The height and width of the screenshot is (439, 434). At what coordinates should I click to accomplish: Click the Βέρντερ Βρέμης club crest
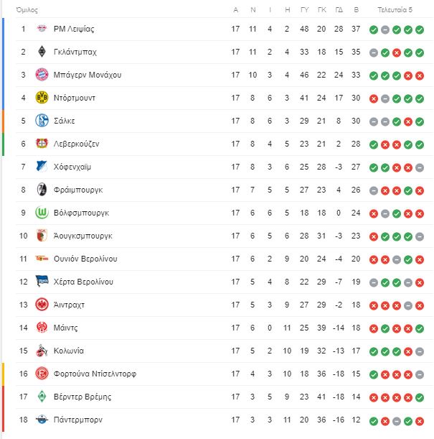coord(42,397)
